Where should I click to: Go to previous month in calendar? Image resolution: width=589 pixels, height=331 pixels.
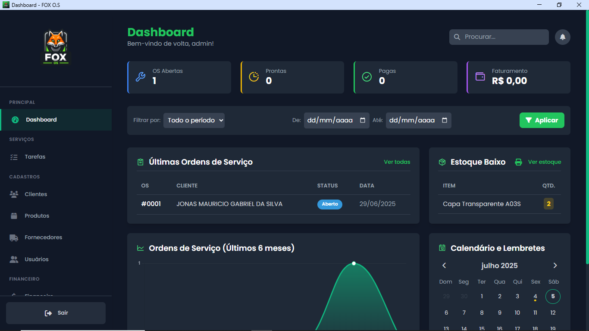click(x=444, y=265)
